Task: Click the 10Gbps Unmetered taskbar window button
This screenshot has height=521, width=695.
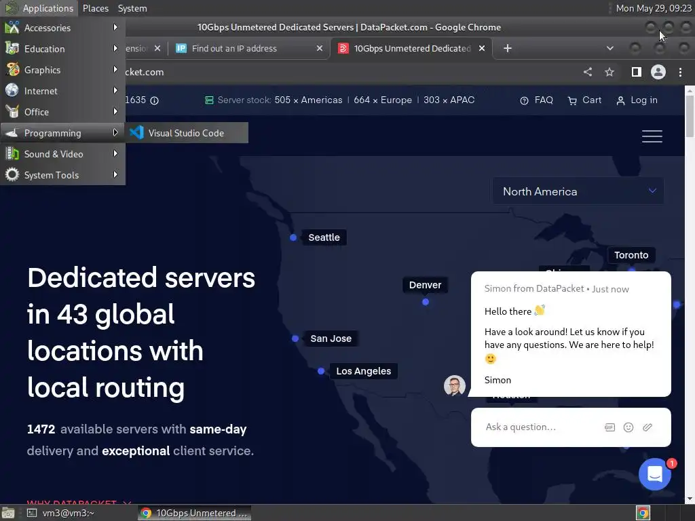Action: point(195,513)
